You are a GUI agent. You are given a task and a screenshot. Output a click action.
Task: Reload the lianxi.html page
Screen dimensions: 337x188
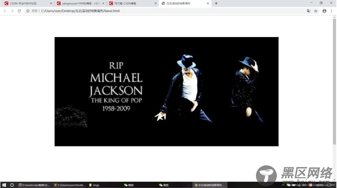(19, 11)
